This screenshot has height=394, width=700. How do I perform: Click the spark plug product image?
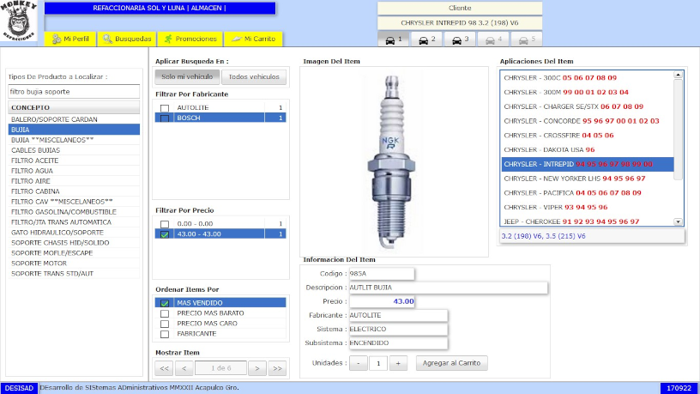(x=391, y=161)
